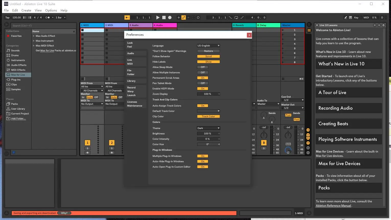Image resolution: width=391 pixels, height=220 pixels.
Task: Click the Stop transport button
Action: pos(164,17)
